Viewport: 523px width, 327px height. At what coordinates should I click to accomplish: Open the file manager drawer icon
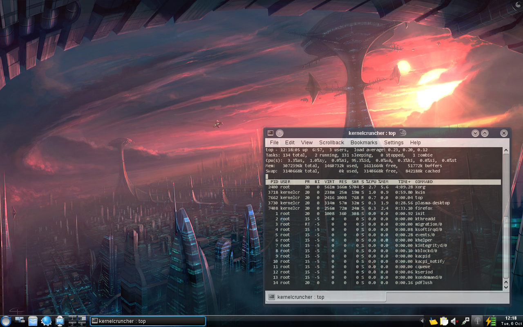33,321
